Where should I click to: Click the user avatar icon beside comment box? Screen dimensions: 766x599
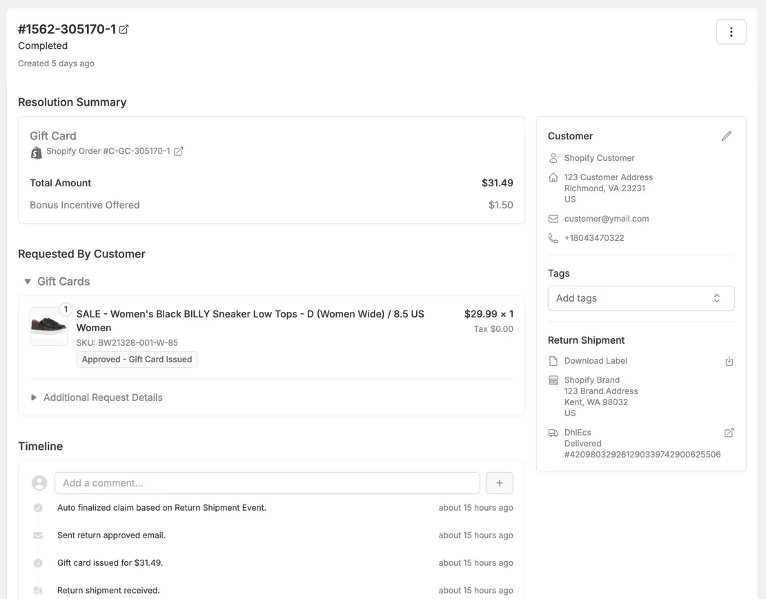pyautogui.click(x=39, y=483)
